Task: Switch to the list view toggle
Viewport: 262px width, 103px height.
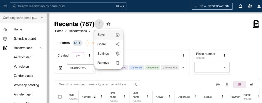Action: coord(239,84)
